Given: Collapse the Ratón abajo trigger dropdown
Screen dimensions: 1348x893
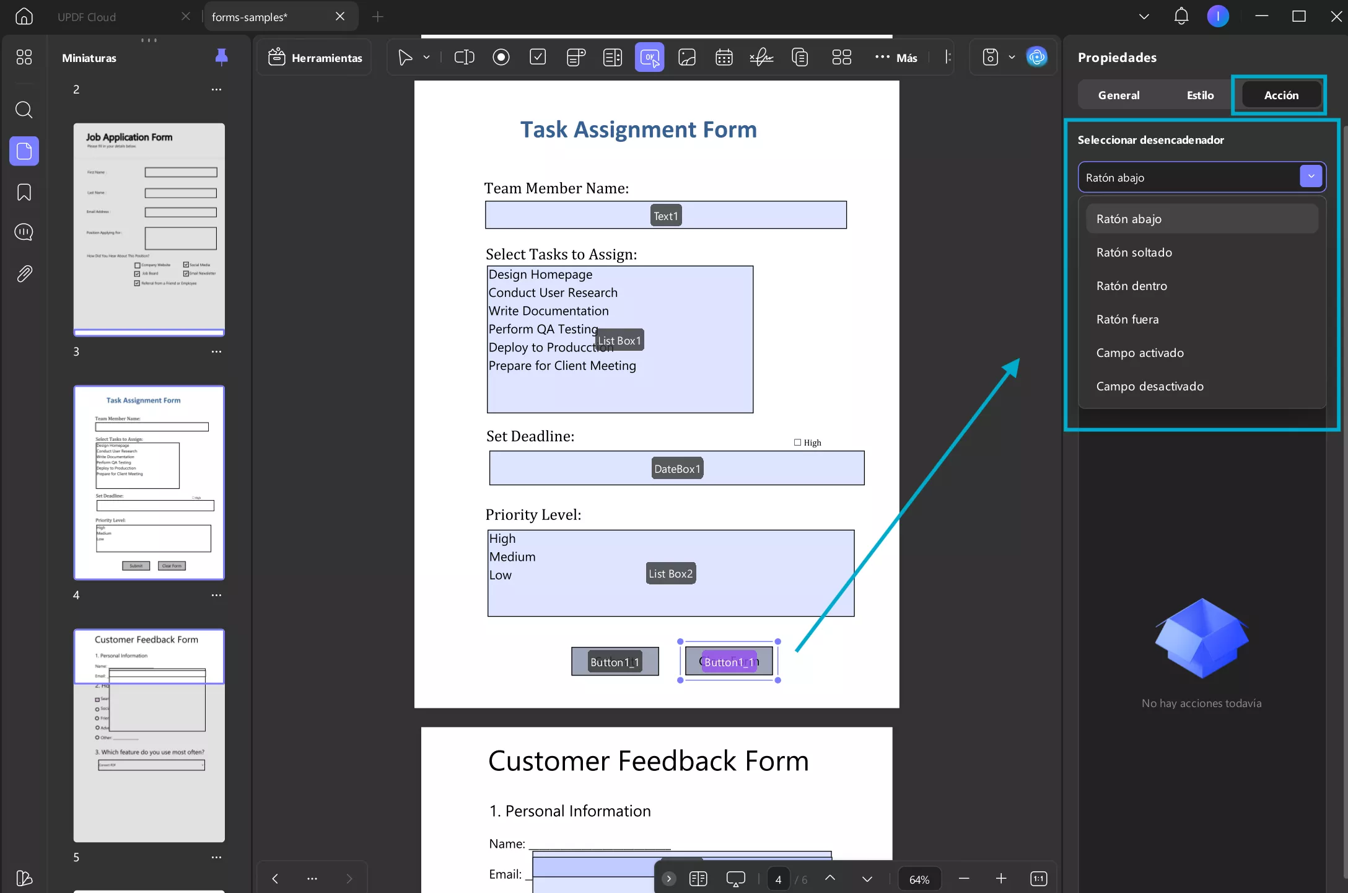Looking at the screenshot, I should pos(1311,177).
